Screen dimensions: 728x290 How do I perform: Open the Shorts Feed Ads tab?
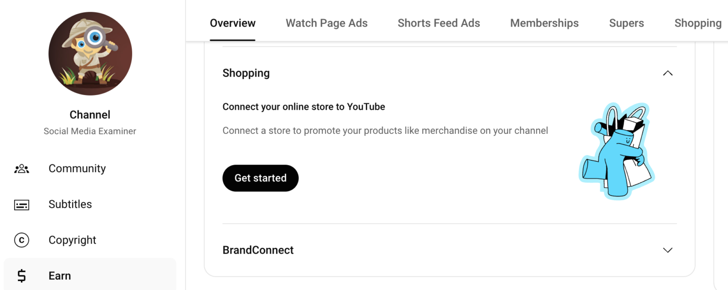(439, 23)
